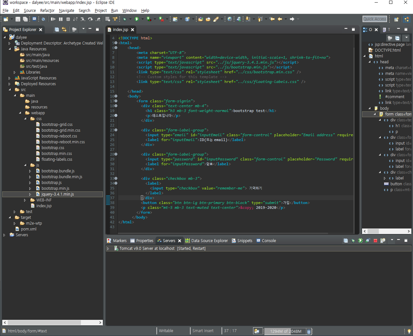Switch to the Properties tab

click(142, 241)
